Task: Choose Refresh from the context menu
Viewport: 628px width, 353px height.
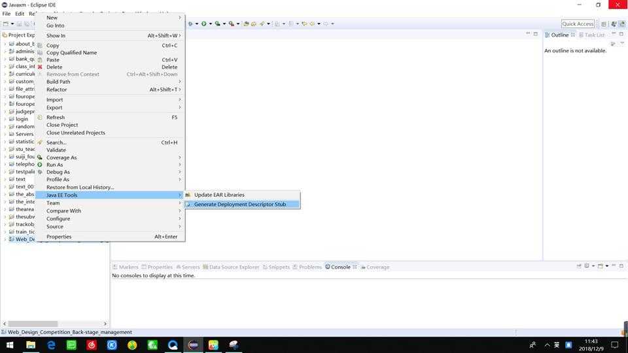Action: [x=110, y=117]
